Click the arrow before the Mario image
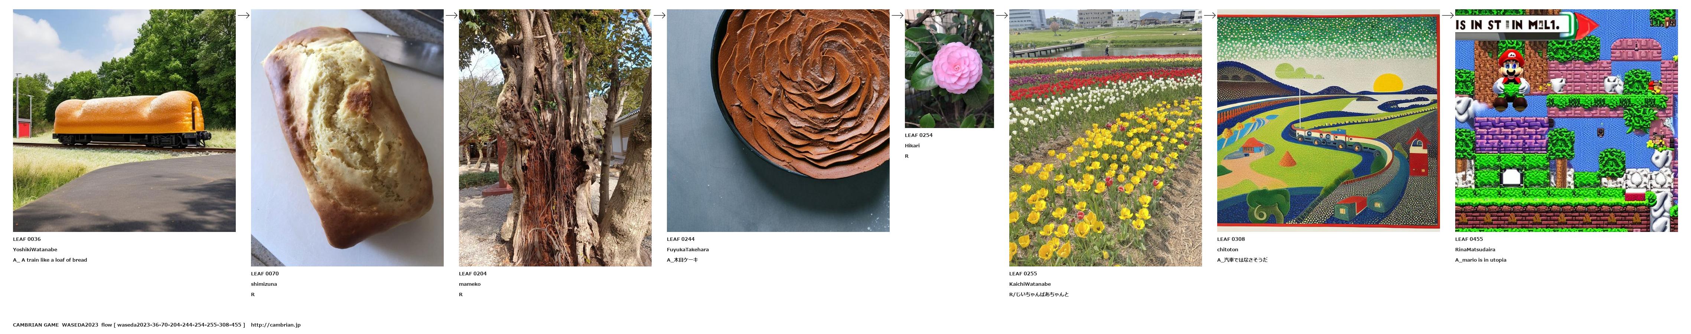The image size is (1691, 334). 1447,15
